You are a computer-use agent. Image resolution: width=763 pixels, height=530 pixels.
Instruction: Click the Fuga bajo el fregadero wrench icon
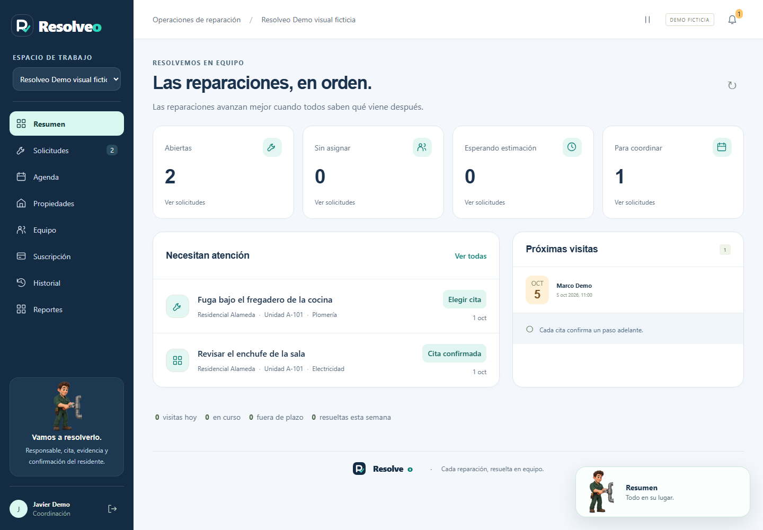coord(178,306)
